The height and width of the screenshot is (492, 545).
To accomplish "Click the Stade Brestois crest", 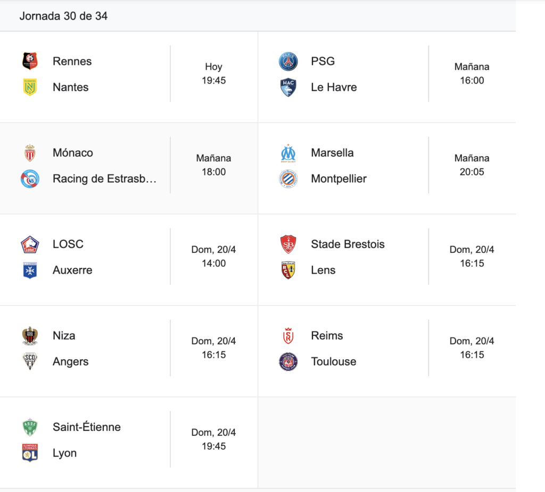I will point(288,244).
